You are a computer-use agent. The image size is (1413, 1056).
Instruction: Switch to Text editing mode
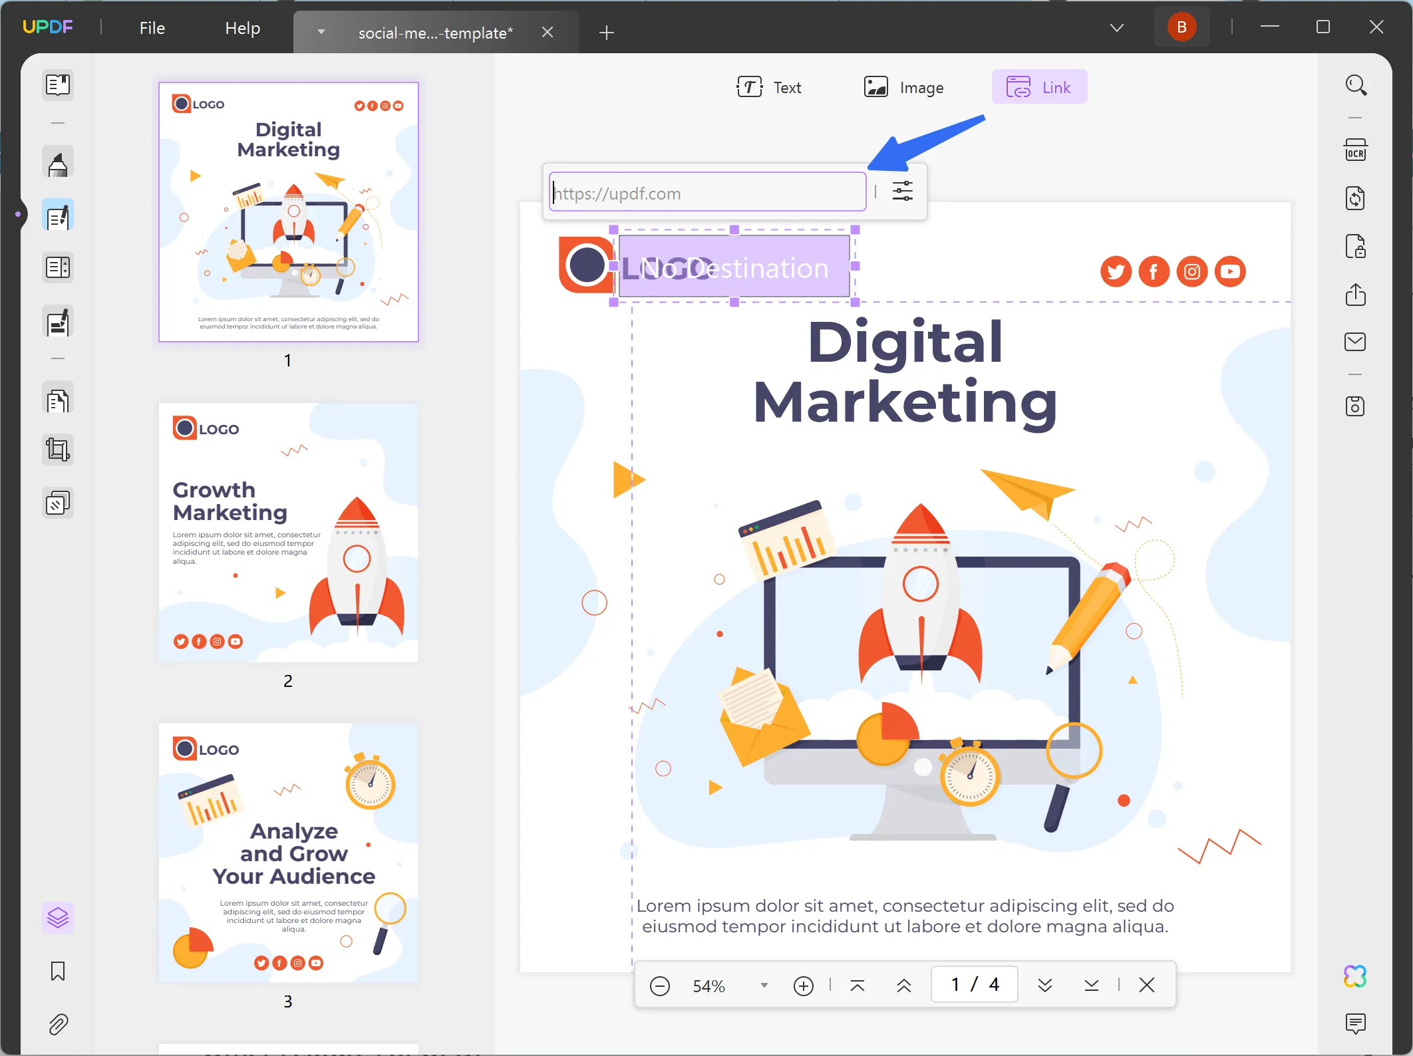click(769, 87)
